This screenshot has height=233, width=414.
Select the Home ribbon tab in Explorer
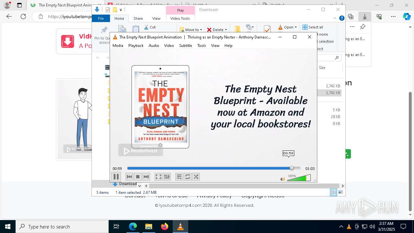(119, 18)
